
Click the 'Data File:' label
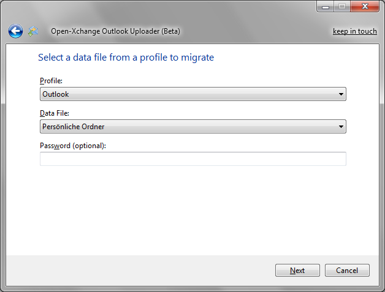click(x=55, y=113)
